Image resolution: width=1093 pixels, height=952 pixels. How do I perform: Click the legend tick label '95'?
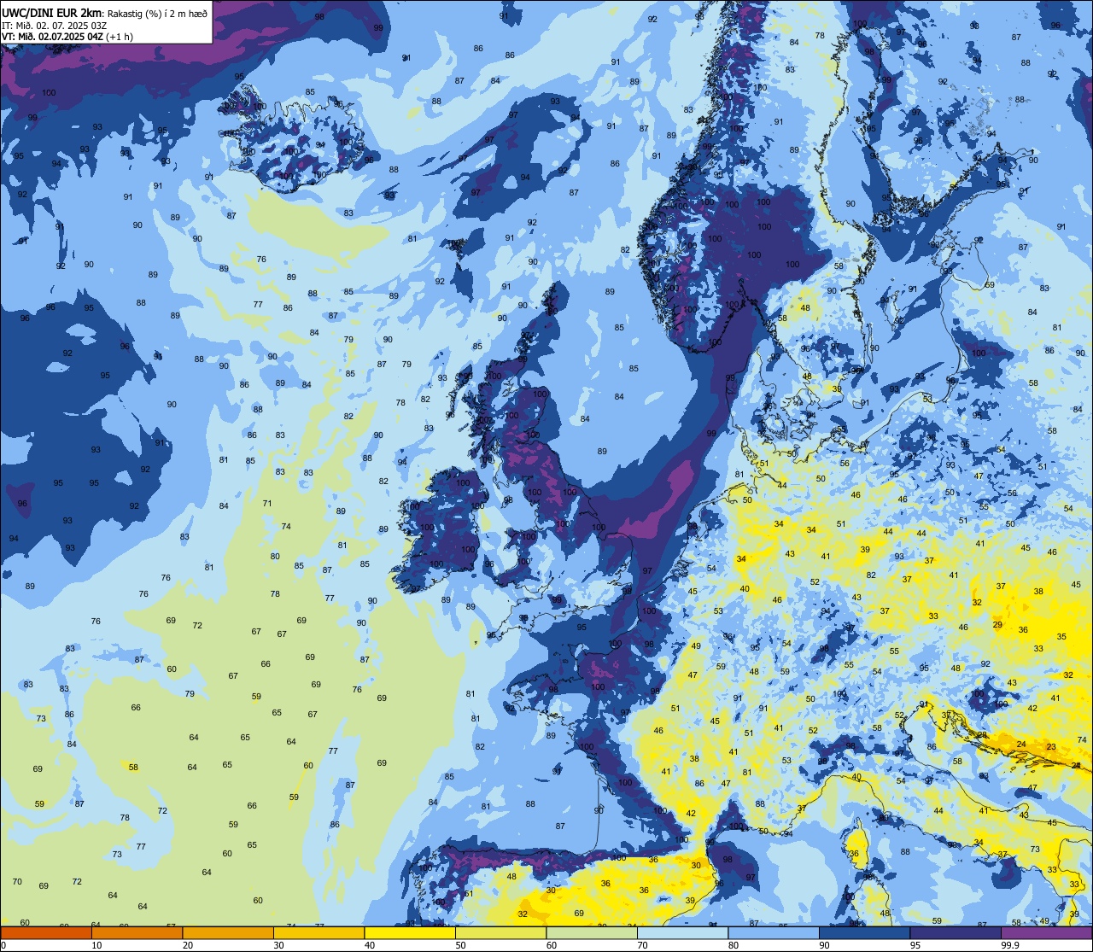tap(915, 945)
